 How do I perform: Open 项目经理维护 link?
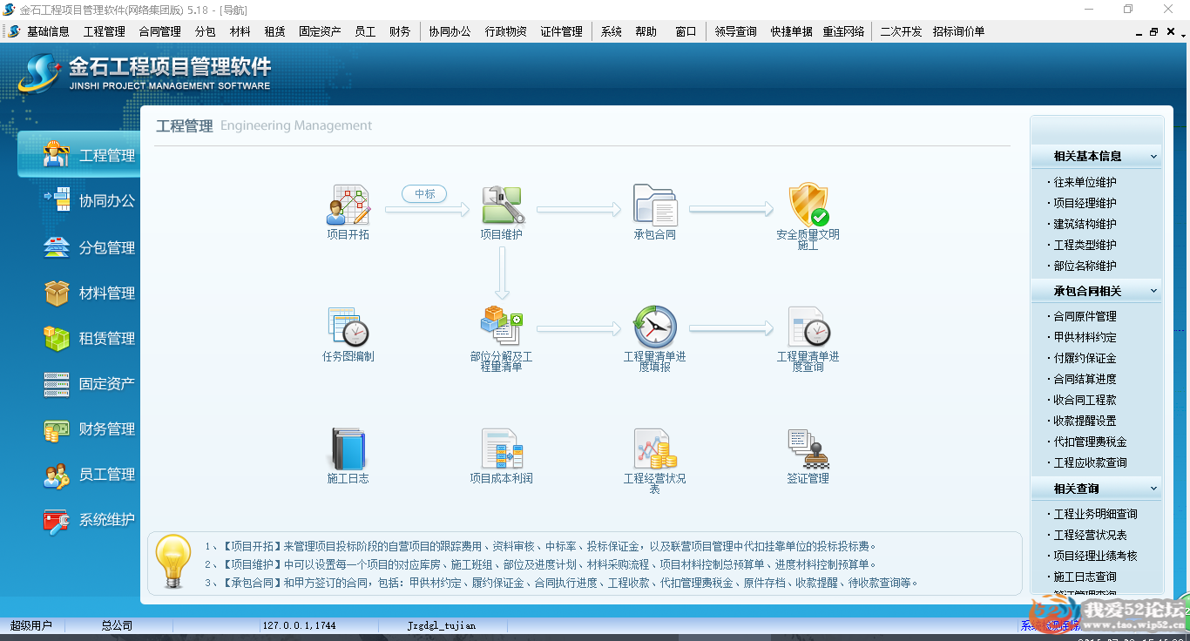(x=1085, y=204)
